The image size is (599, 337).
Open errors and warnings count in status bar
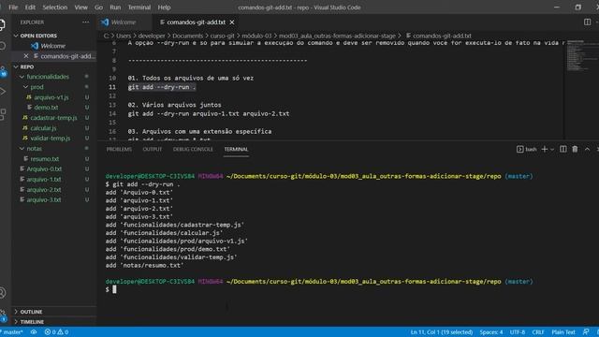56,332
